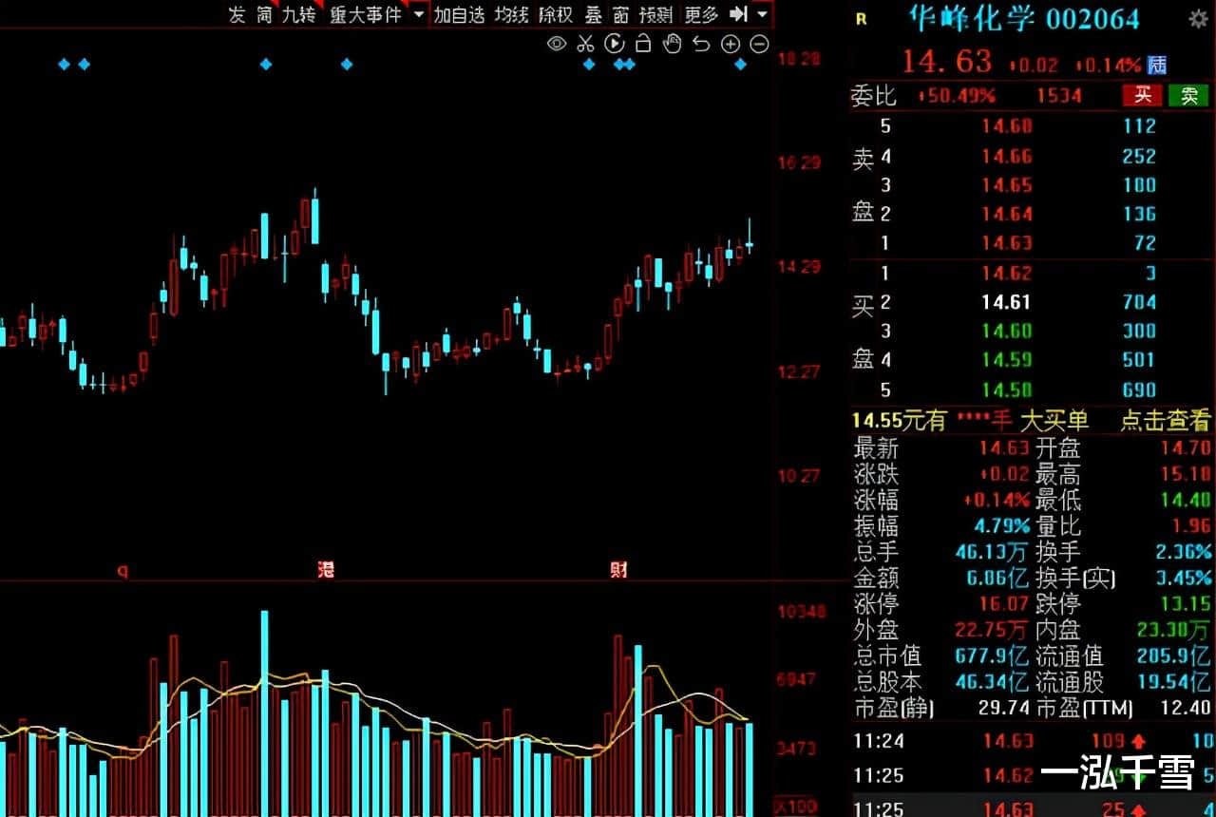Click the 最低 value 14.40
This screenshot has height=817, width=1216.
[x=1185, y=500]
